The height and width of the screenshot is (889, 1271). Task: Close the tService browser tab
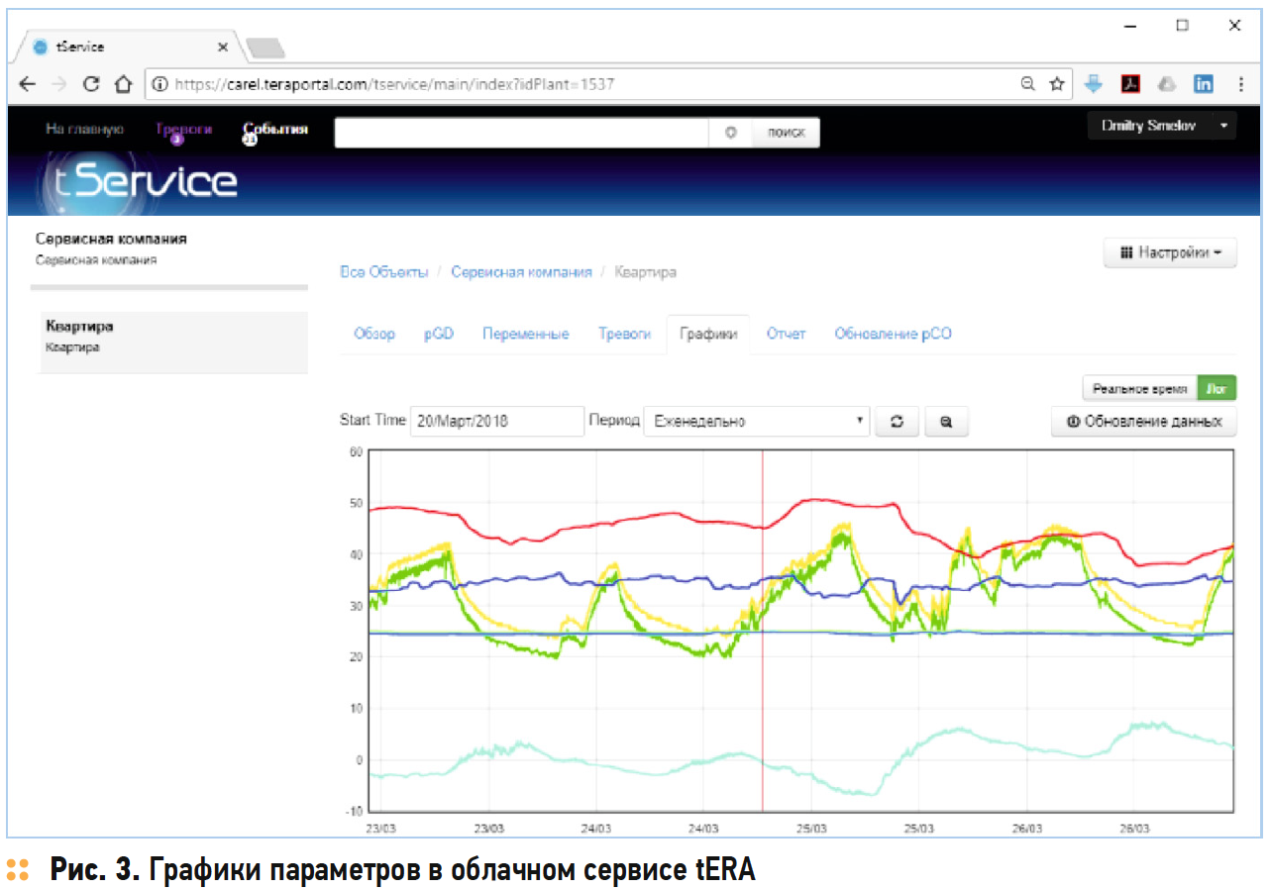coord(223,47)
